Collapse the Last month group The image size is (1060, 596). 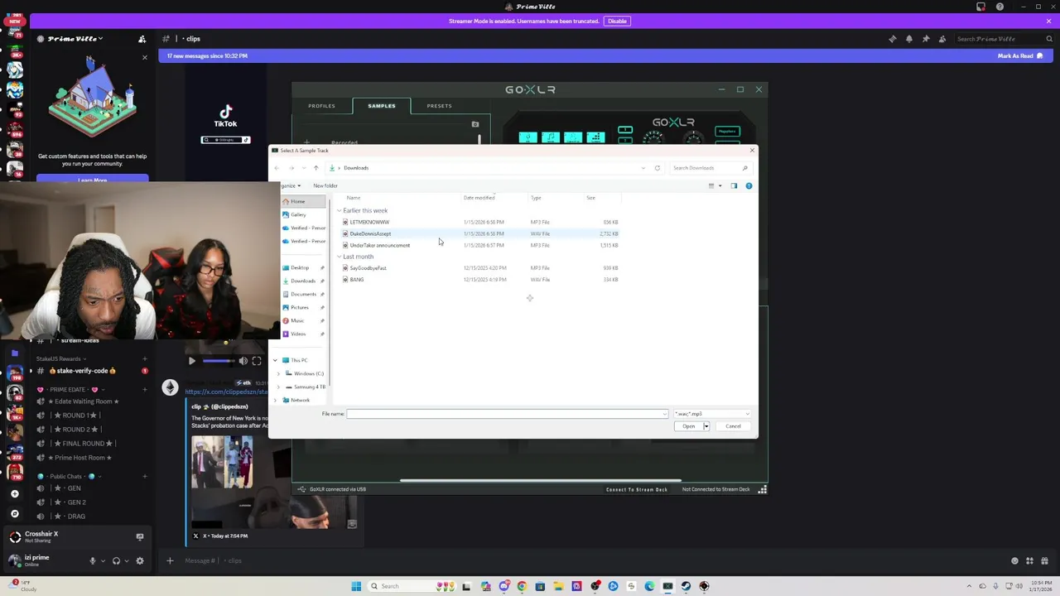point(339,257)
